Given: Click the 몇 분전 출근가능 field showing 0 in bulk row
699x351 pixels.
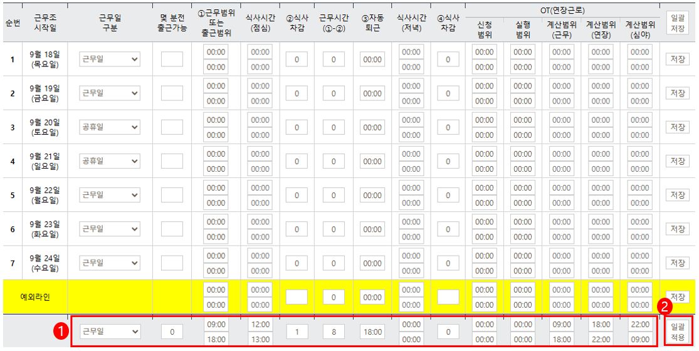Looking at the screenshot, I should [172, 332].
